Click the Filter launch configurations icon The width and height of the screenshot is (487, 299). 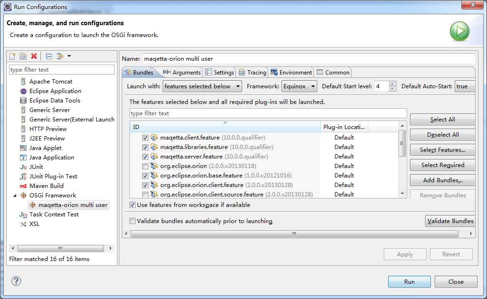click(x=59, y=56)
